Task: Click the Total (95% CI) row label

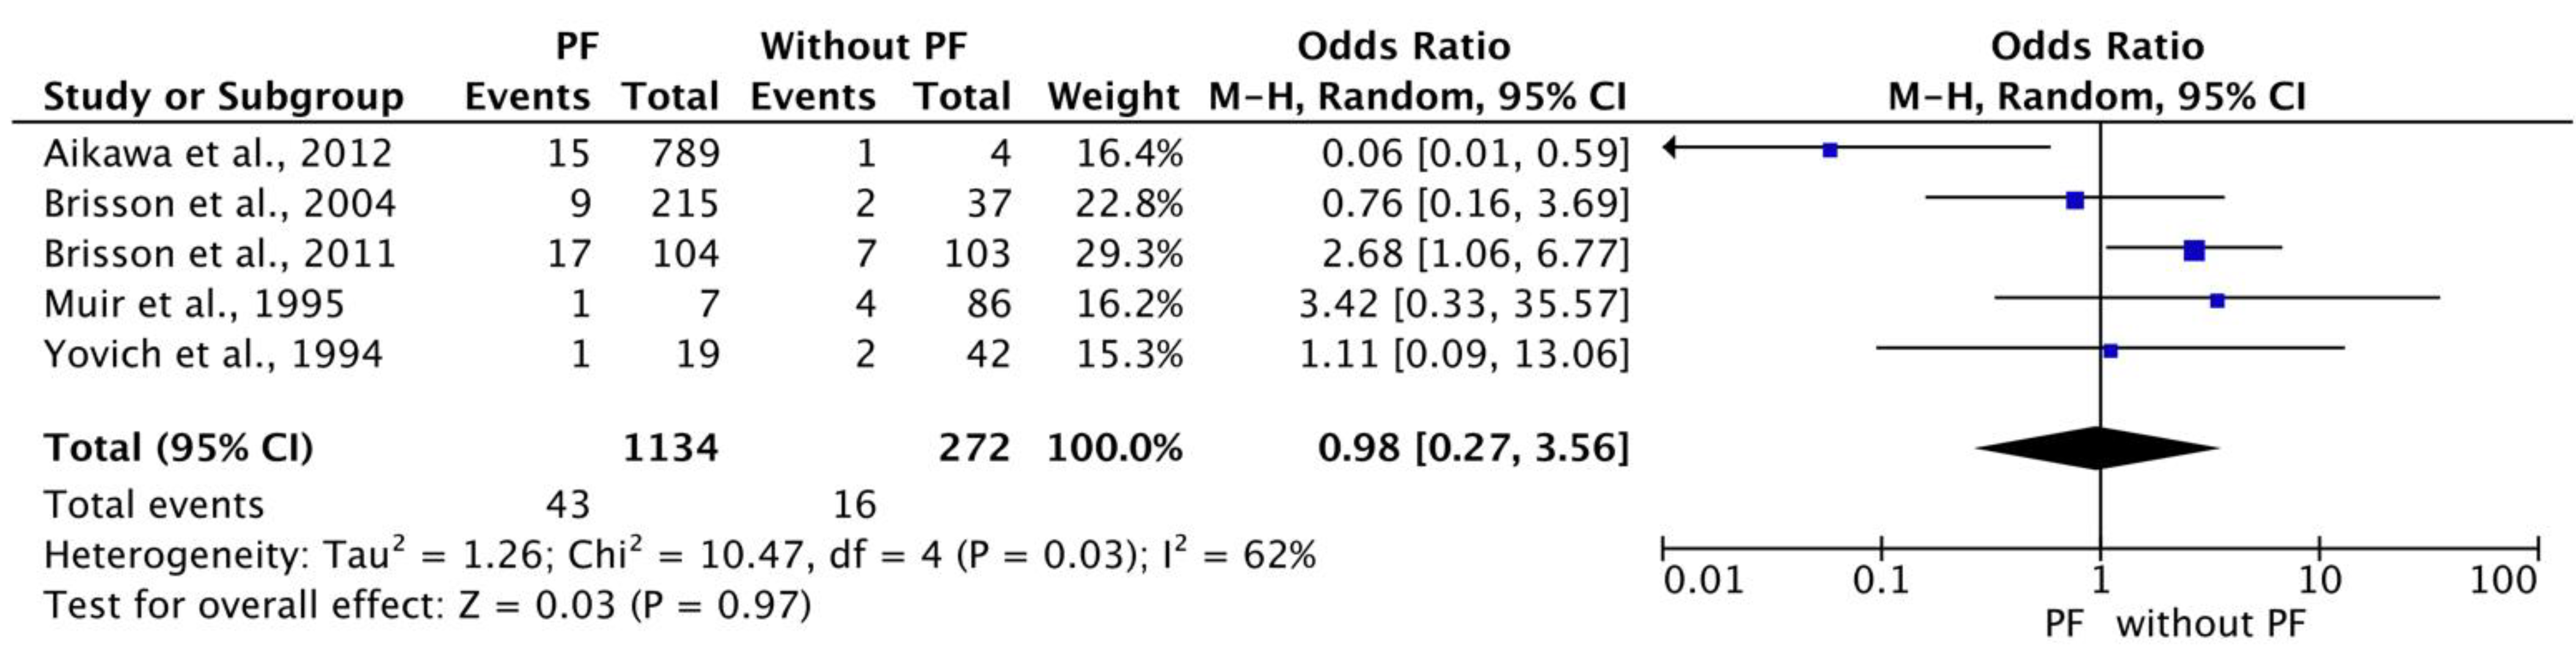Action: coord(178,447)
